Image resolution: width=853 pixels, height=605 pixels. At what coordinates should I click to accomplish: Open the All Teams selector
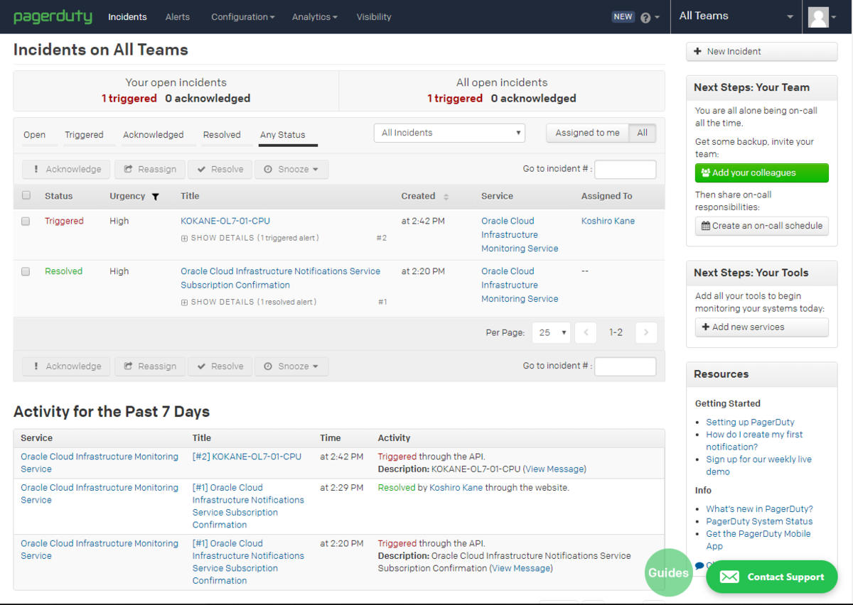pos(736,16)
